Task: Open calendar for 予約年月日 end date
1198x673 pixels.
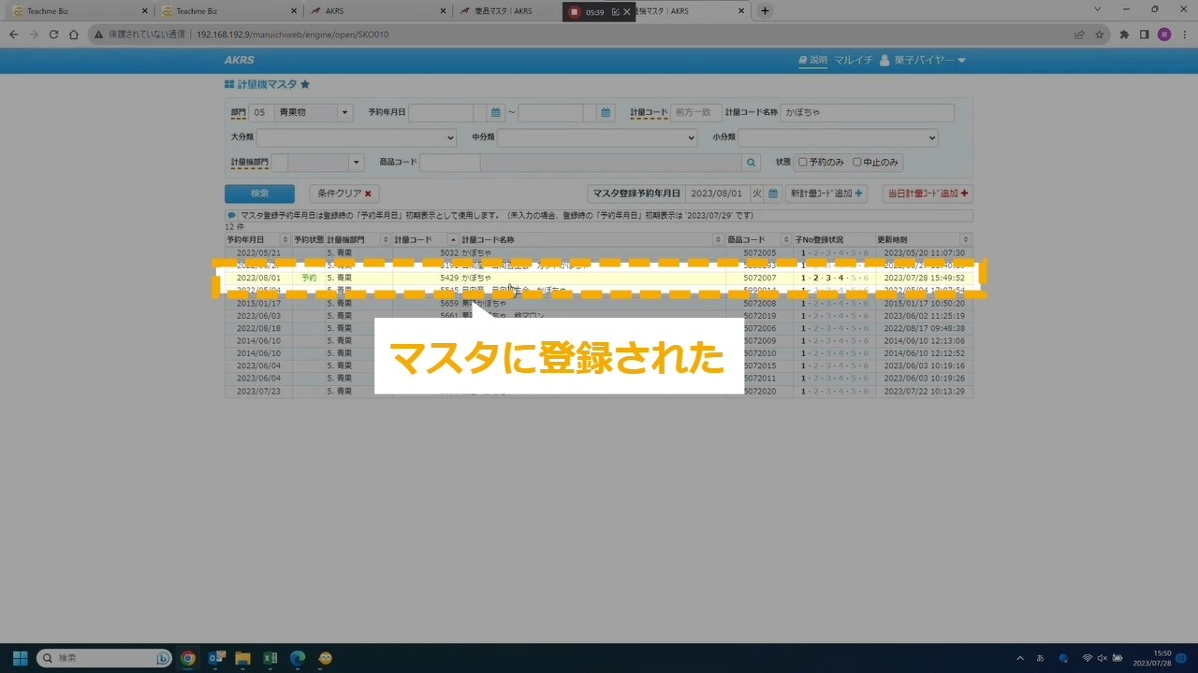Action: [606, 113]
